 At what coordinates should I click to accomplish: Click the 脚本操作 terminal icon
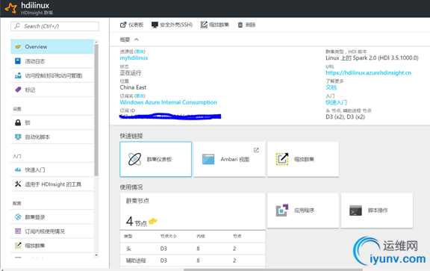[355, 211]
